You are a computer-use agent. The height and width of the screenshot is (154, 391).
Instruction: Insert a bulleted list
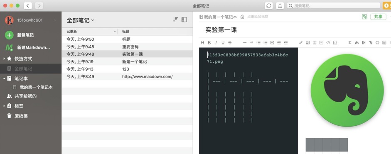(258, 43)
